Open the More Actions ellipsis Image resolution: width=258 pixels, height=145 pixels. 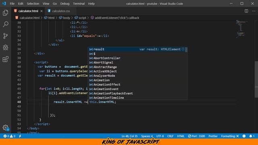click(x=254, y=11)
